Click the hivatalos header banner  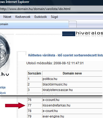pos(83,34)
